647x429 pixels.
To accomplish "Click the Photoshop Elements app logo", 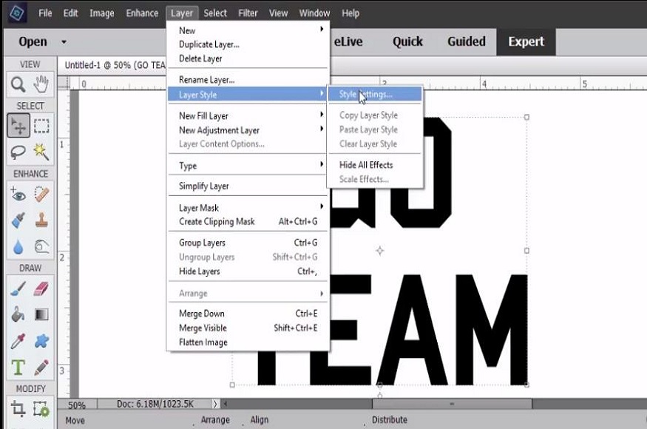I will point(17,13).
